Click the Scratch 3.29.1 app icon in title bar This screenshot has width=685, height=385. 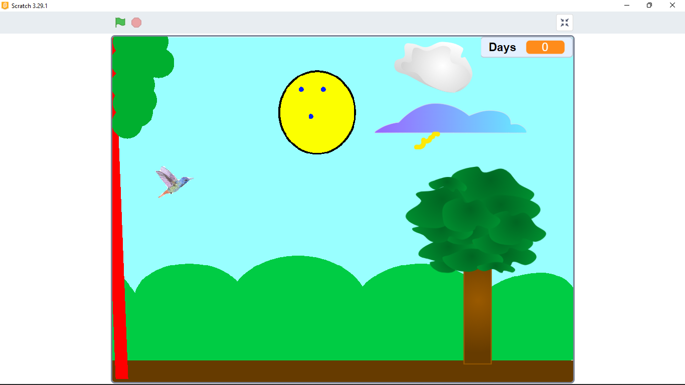(5, 6)
